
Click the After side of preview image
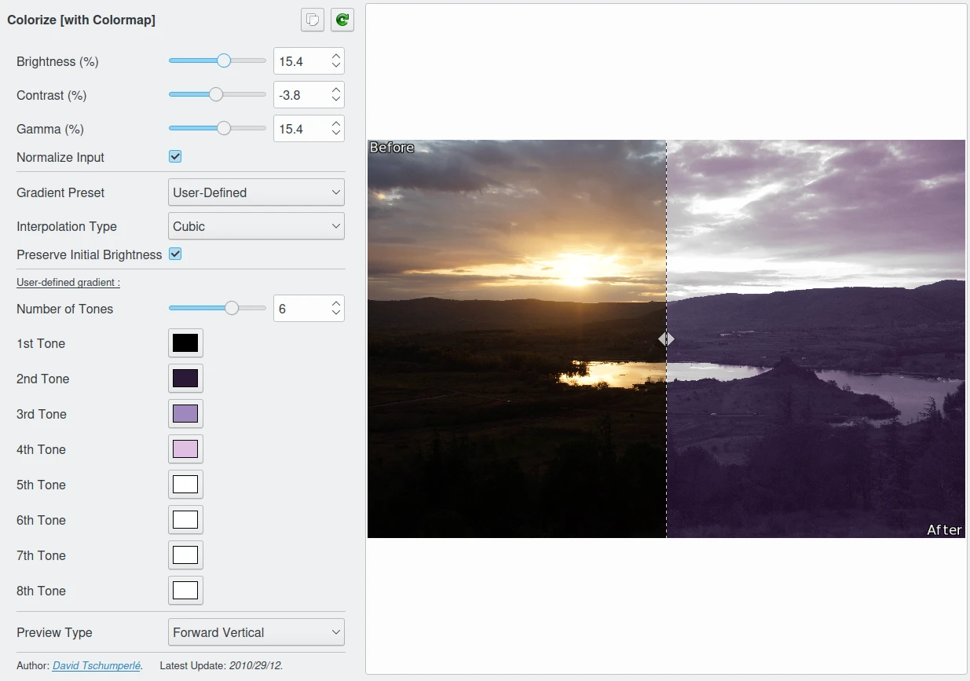[815, 338]
